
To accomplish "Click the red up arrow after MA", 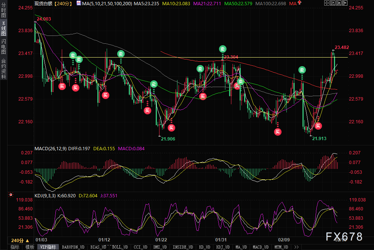I will point(300,3).
